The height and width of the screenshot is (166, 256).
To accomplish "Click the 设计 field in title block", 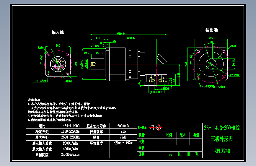I will 142,135.
